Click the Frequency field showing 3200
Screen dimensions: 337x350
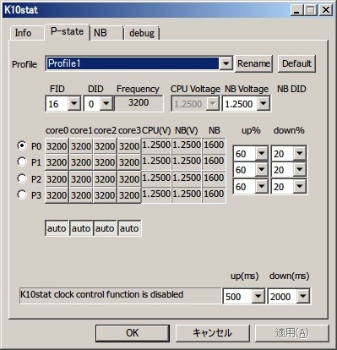pyautogui.click(x=139, y=103)
